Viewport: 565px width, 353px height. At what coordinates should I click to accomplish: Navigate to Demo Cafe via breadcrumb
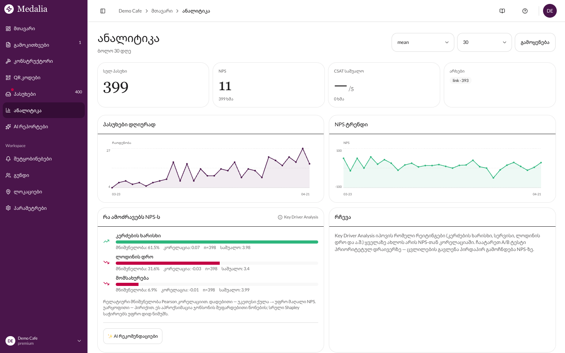point(130,11)
